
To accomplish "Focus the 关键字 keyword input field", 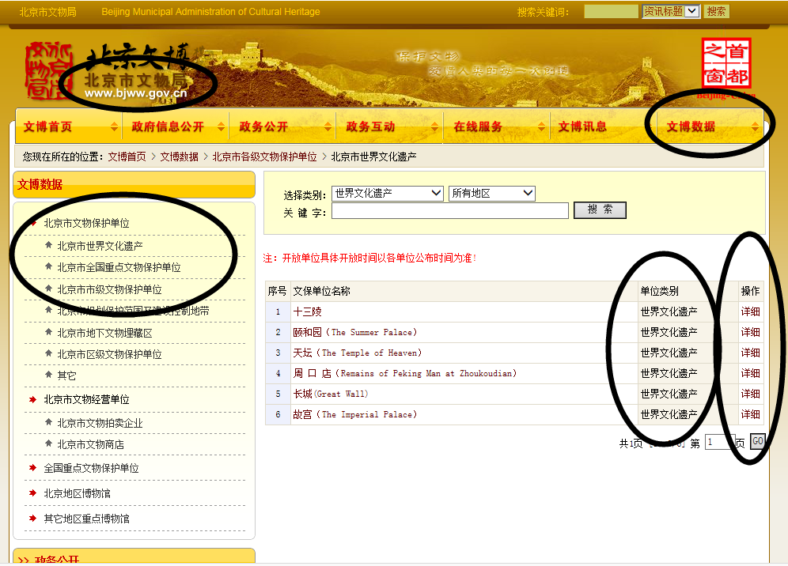I will point(449,211).
